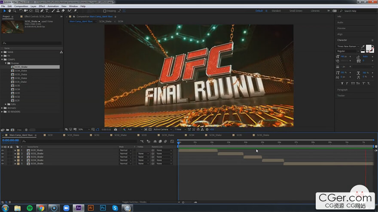Select the Roto Brush tool

point(70,11)
